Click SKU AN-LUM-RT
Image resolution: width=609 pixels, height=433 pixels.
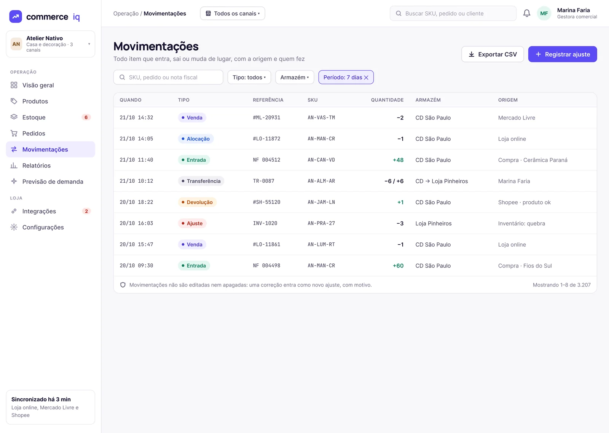[x=321, y=244]
